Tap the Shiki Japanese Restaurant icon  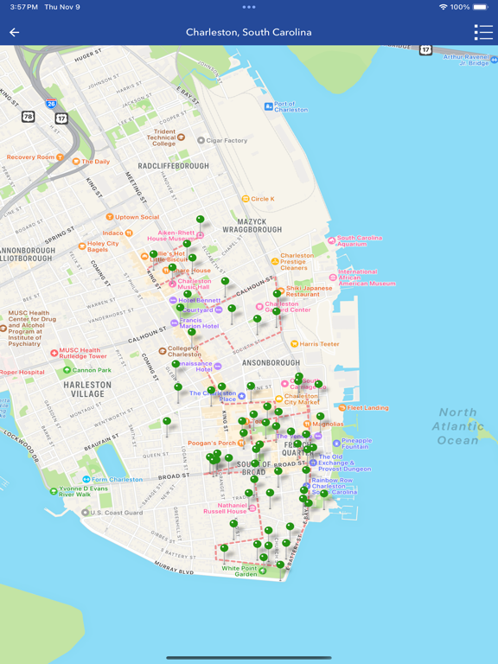281,290
